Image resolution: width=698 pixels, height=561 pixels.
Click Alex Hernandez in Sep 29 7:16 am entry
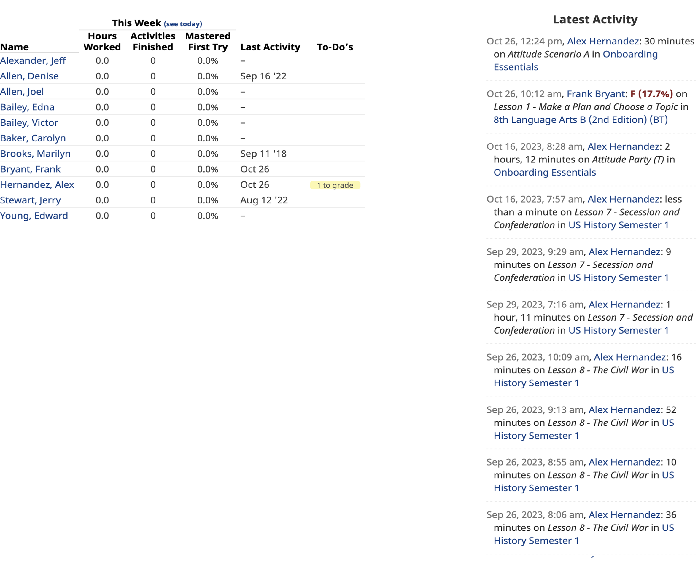pyautogui.click(x=624, y=305)
